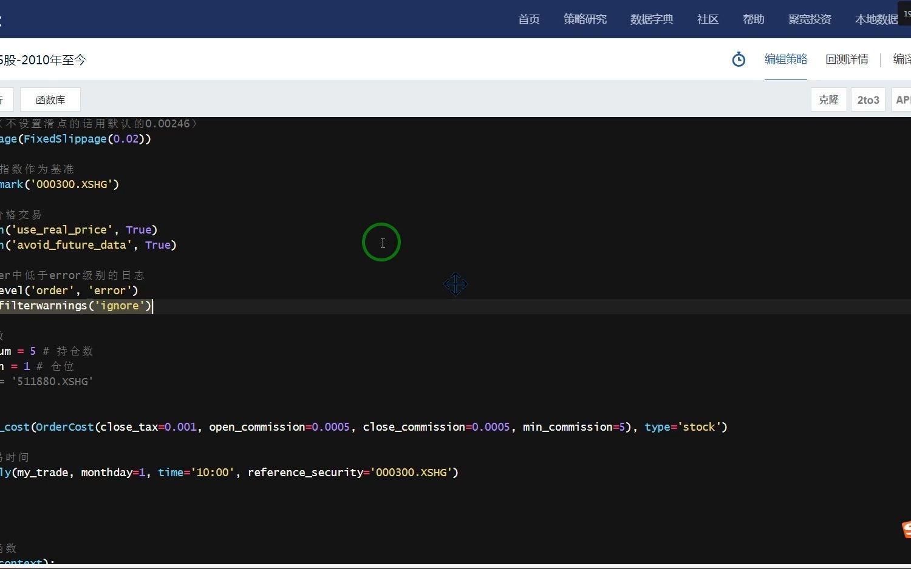
Task: Open the 社区 menu item
Action: click(708, 19)
